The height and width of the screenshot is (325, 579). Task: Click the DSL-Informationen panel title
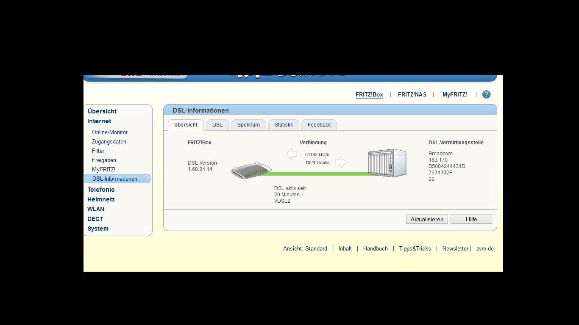click(x=200, y=110)
